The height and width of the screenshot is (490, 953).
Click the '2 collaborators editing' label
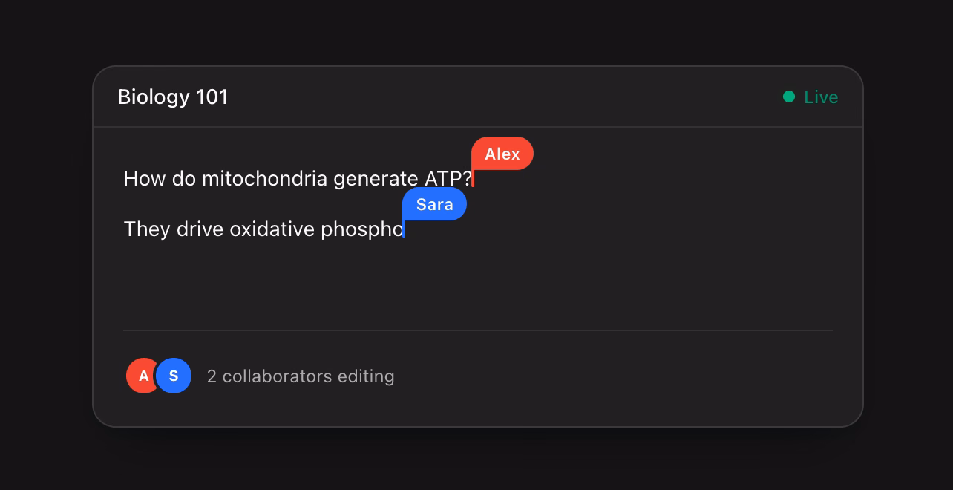point(301,376)
